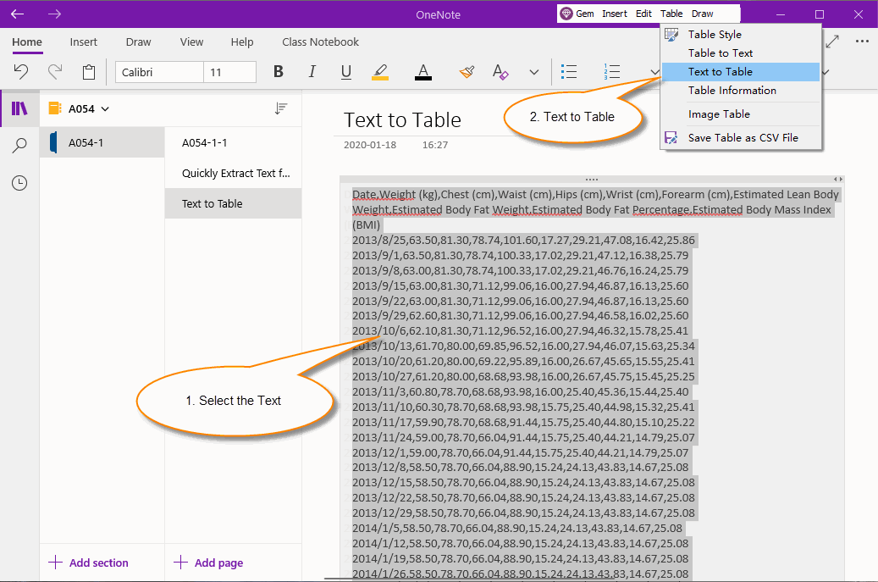Expand more formatting options chevron

point(534,72)
